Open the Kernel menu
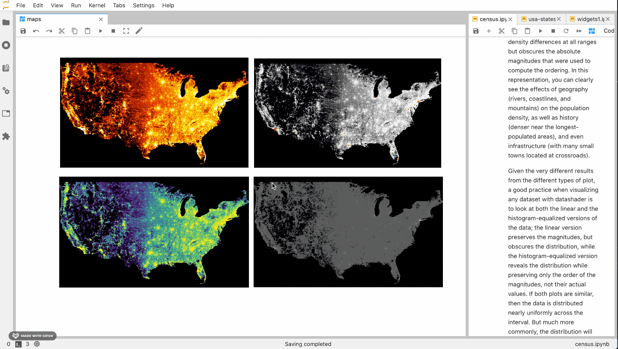 point(96,6)
